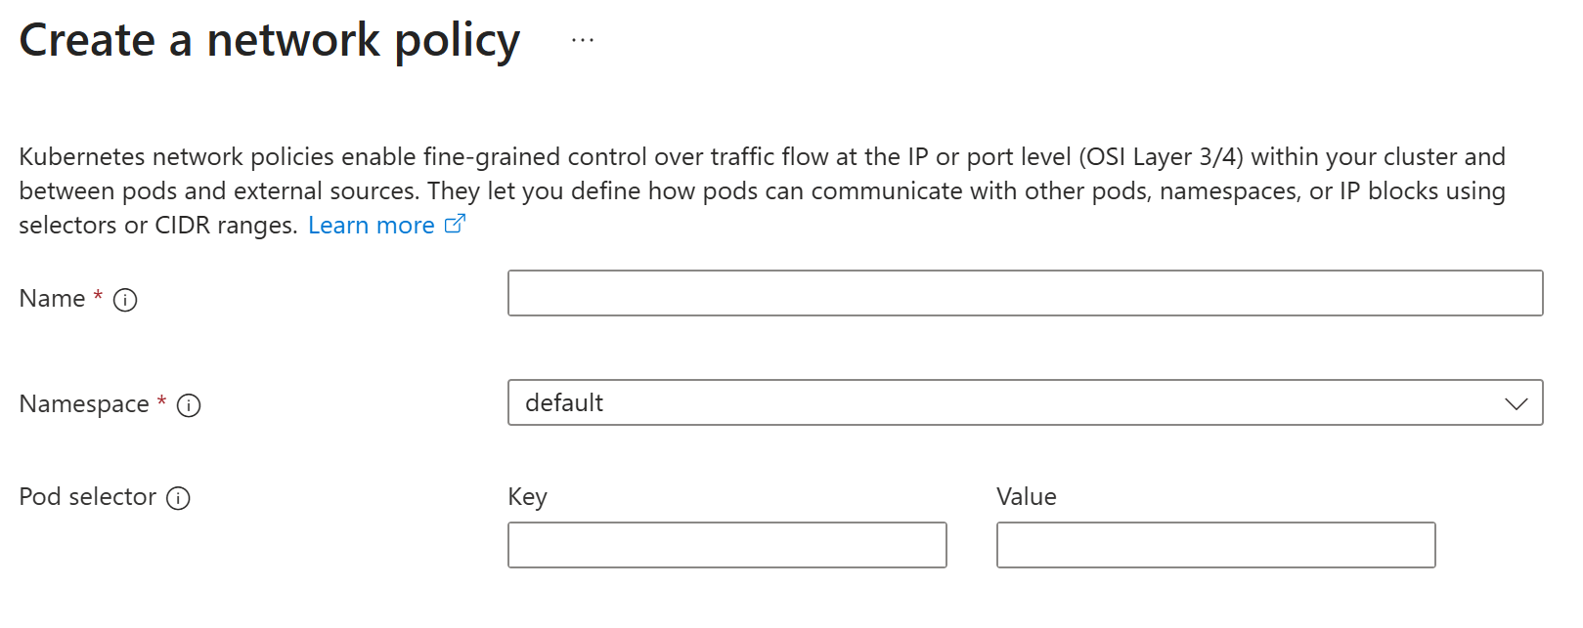The width and height of the screenshot is (1583, 628).
Task: Focus the Name input field
Action: [1022, 292]
